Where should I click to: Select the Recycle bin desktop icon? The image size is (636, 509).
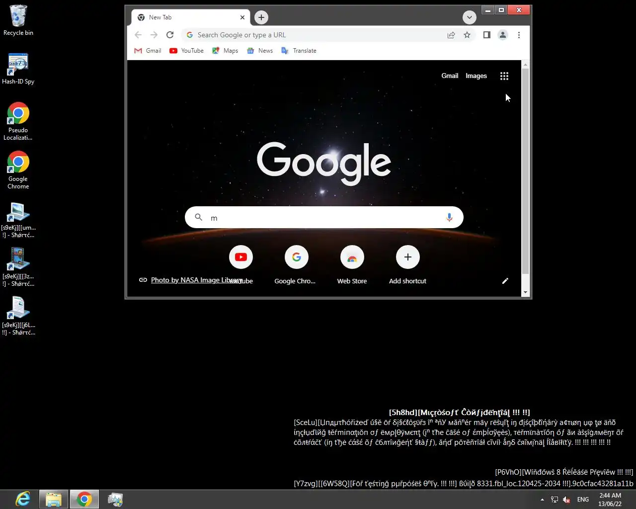point(18,20)
